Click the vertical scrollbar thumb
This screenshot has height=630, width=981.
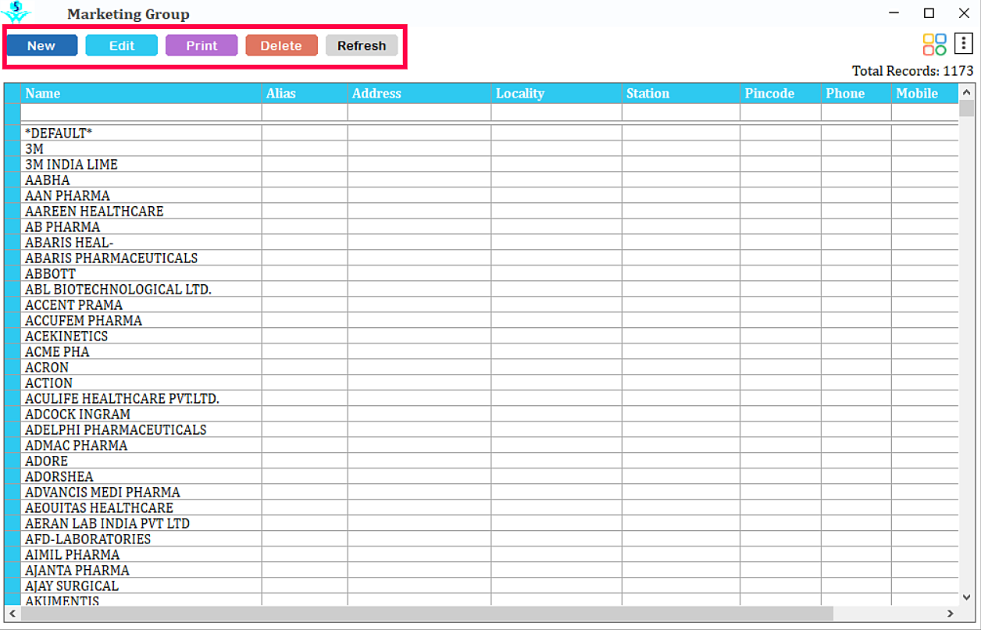click(966, 108)
